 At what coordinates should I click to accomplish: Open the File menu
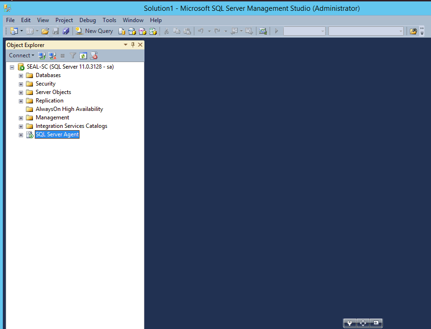coord(10,20)
